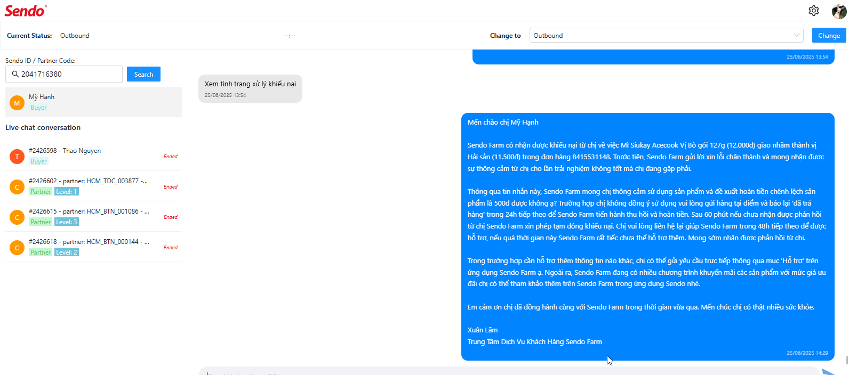The width and height of the screenshot is (849, 375).
Task: Open the Change to status dropdown
Action: [666, 35]
